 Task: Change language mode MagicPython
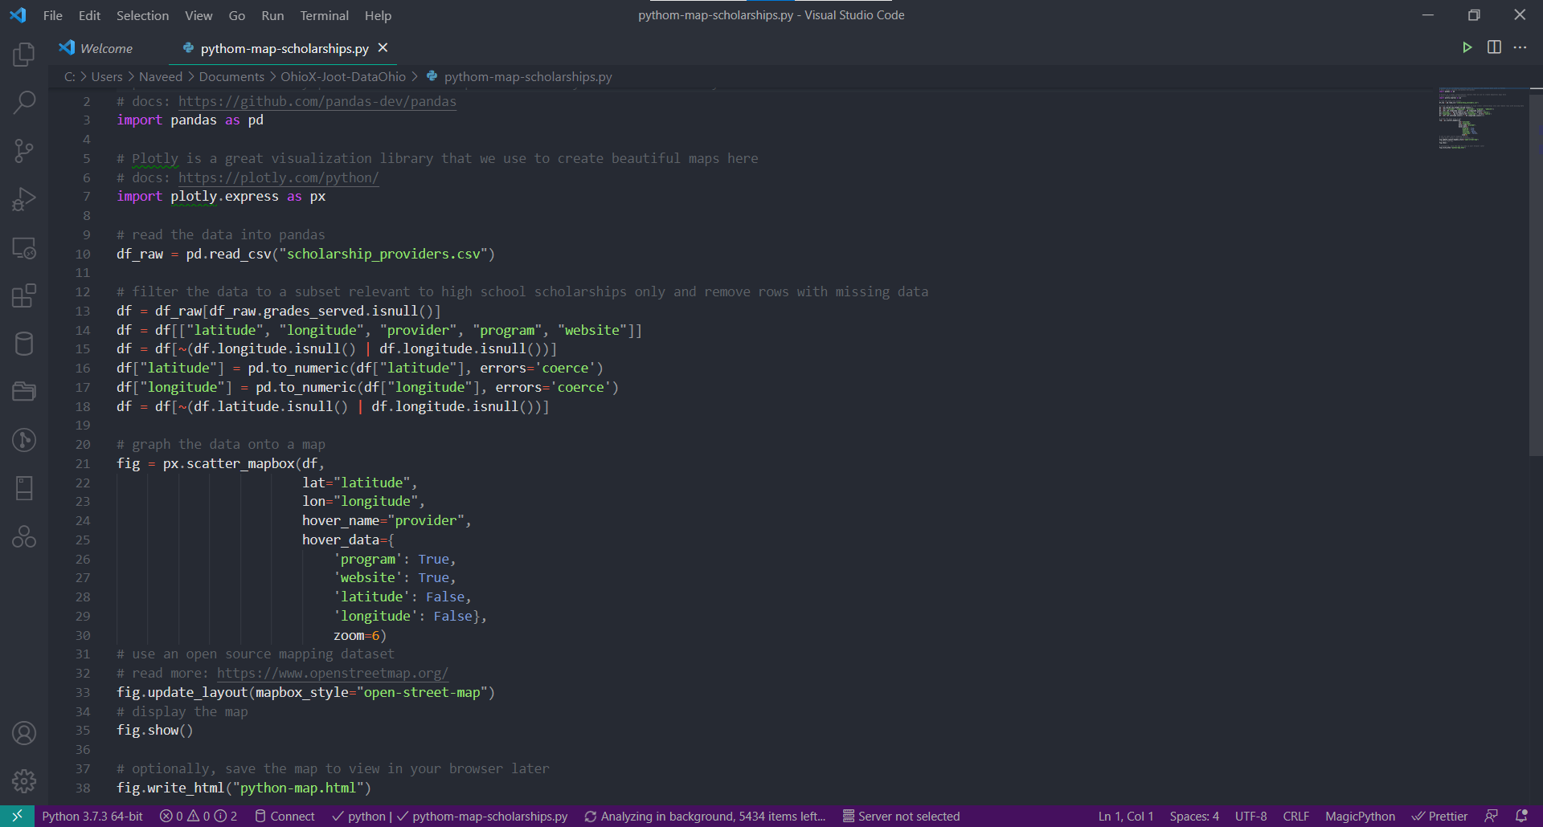pyautogui.click(x=1360, y=816)
